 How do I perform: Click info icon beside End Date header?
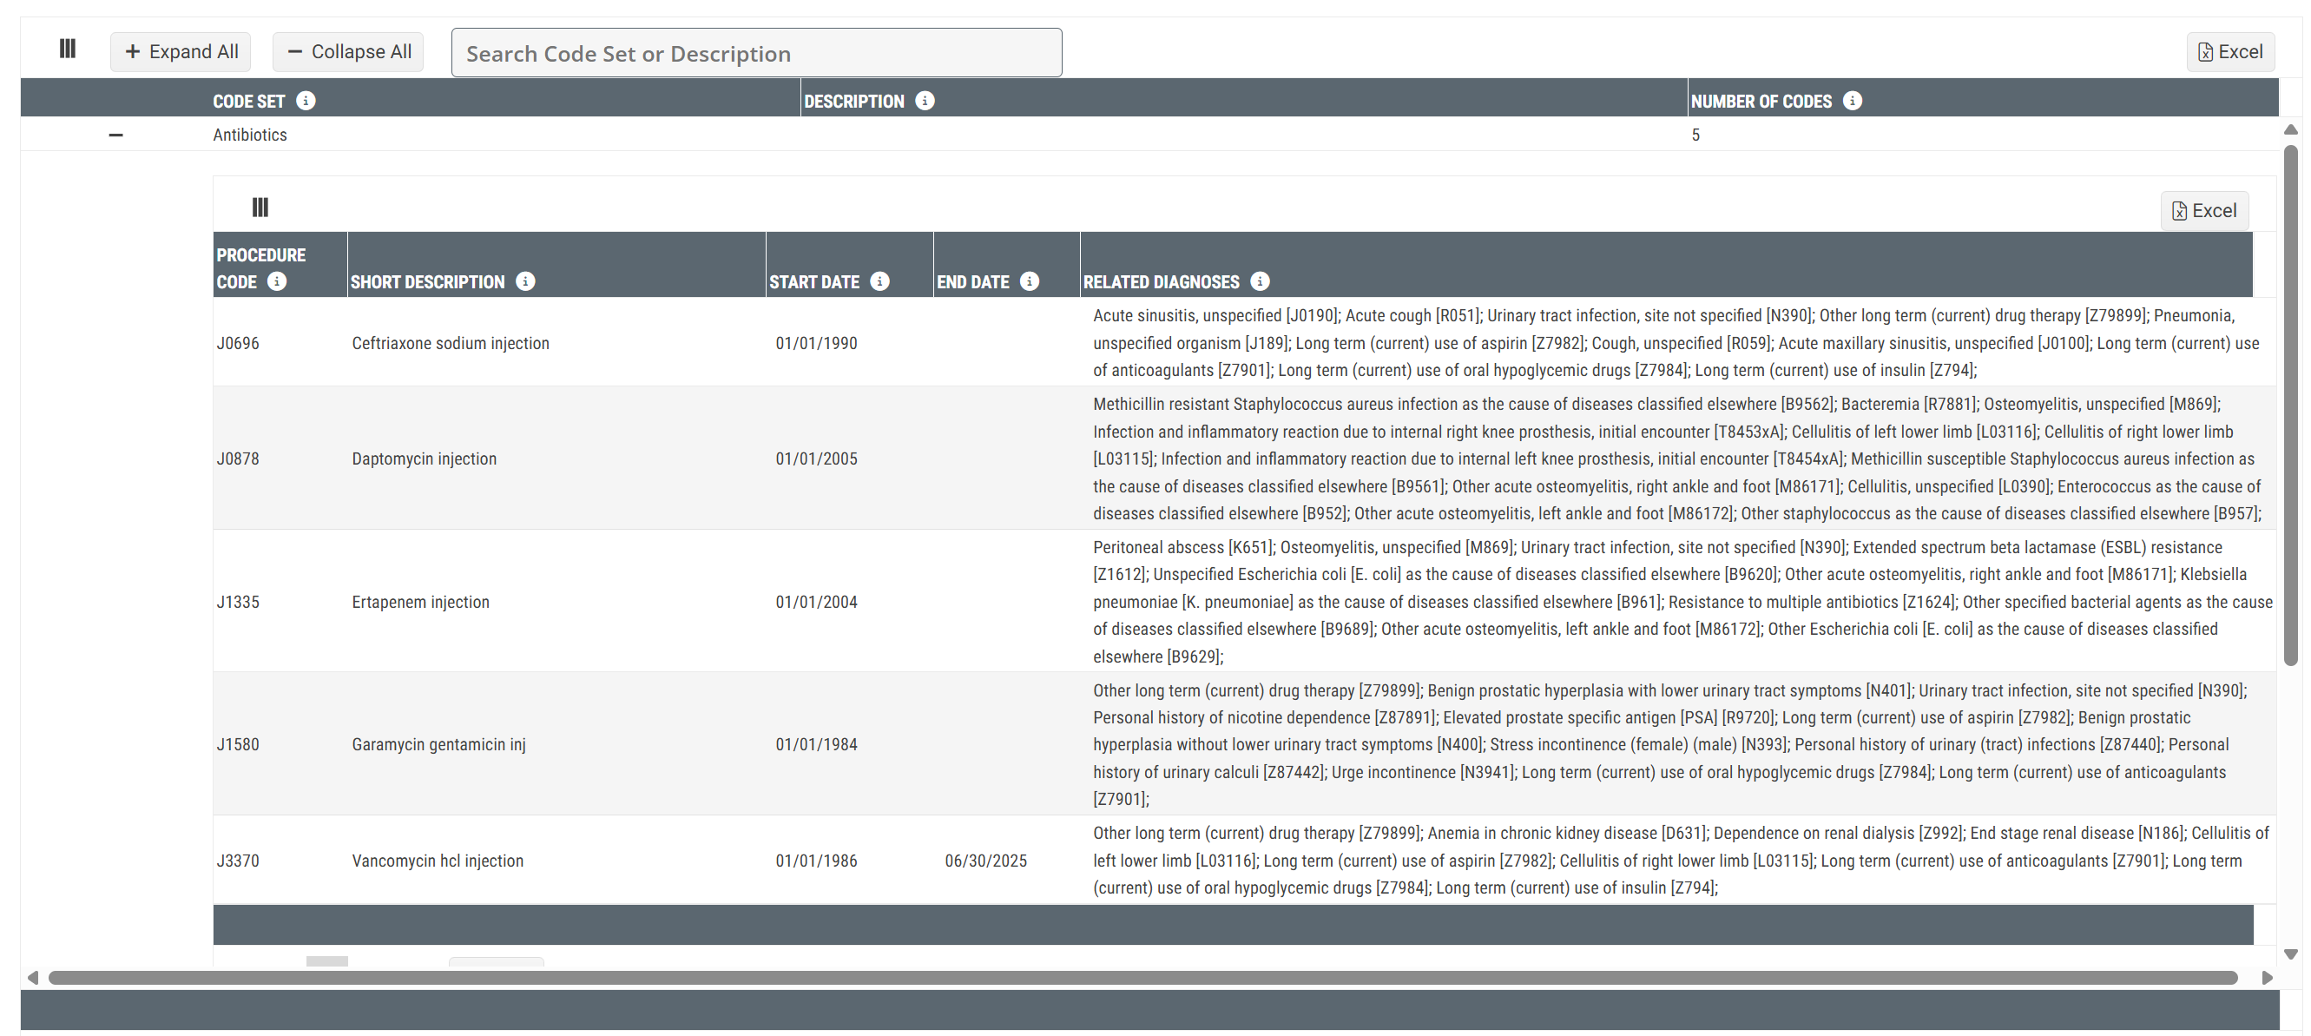click(1030, 282)
